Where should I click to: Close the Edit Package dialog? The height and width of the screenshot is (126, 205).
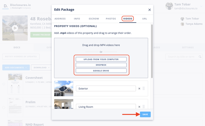(150, 10)
